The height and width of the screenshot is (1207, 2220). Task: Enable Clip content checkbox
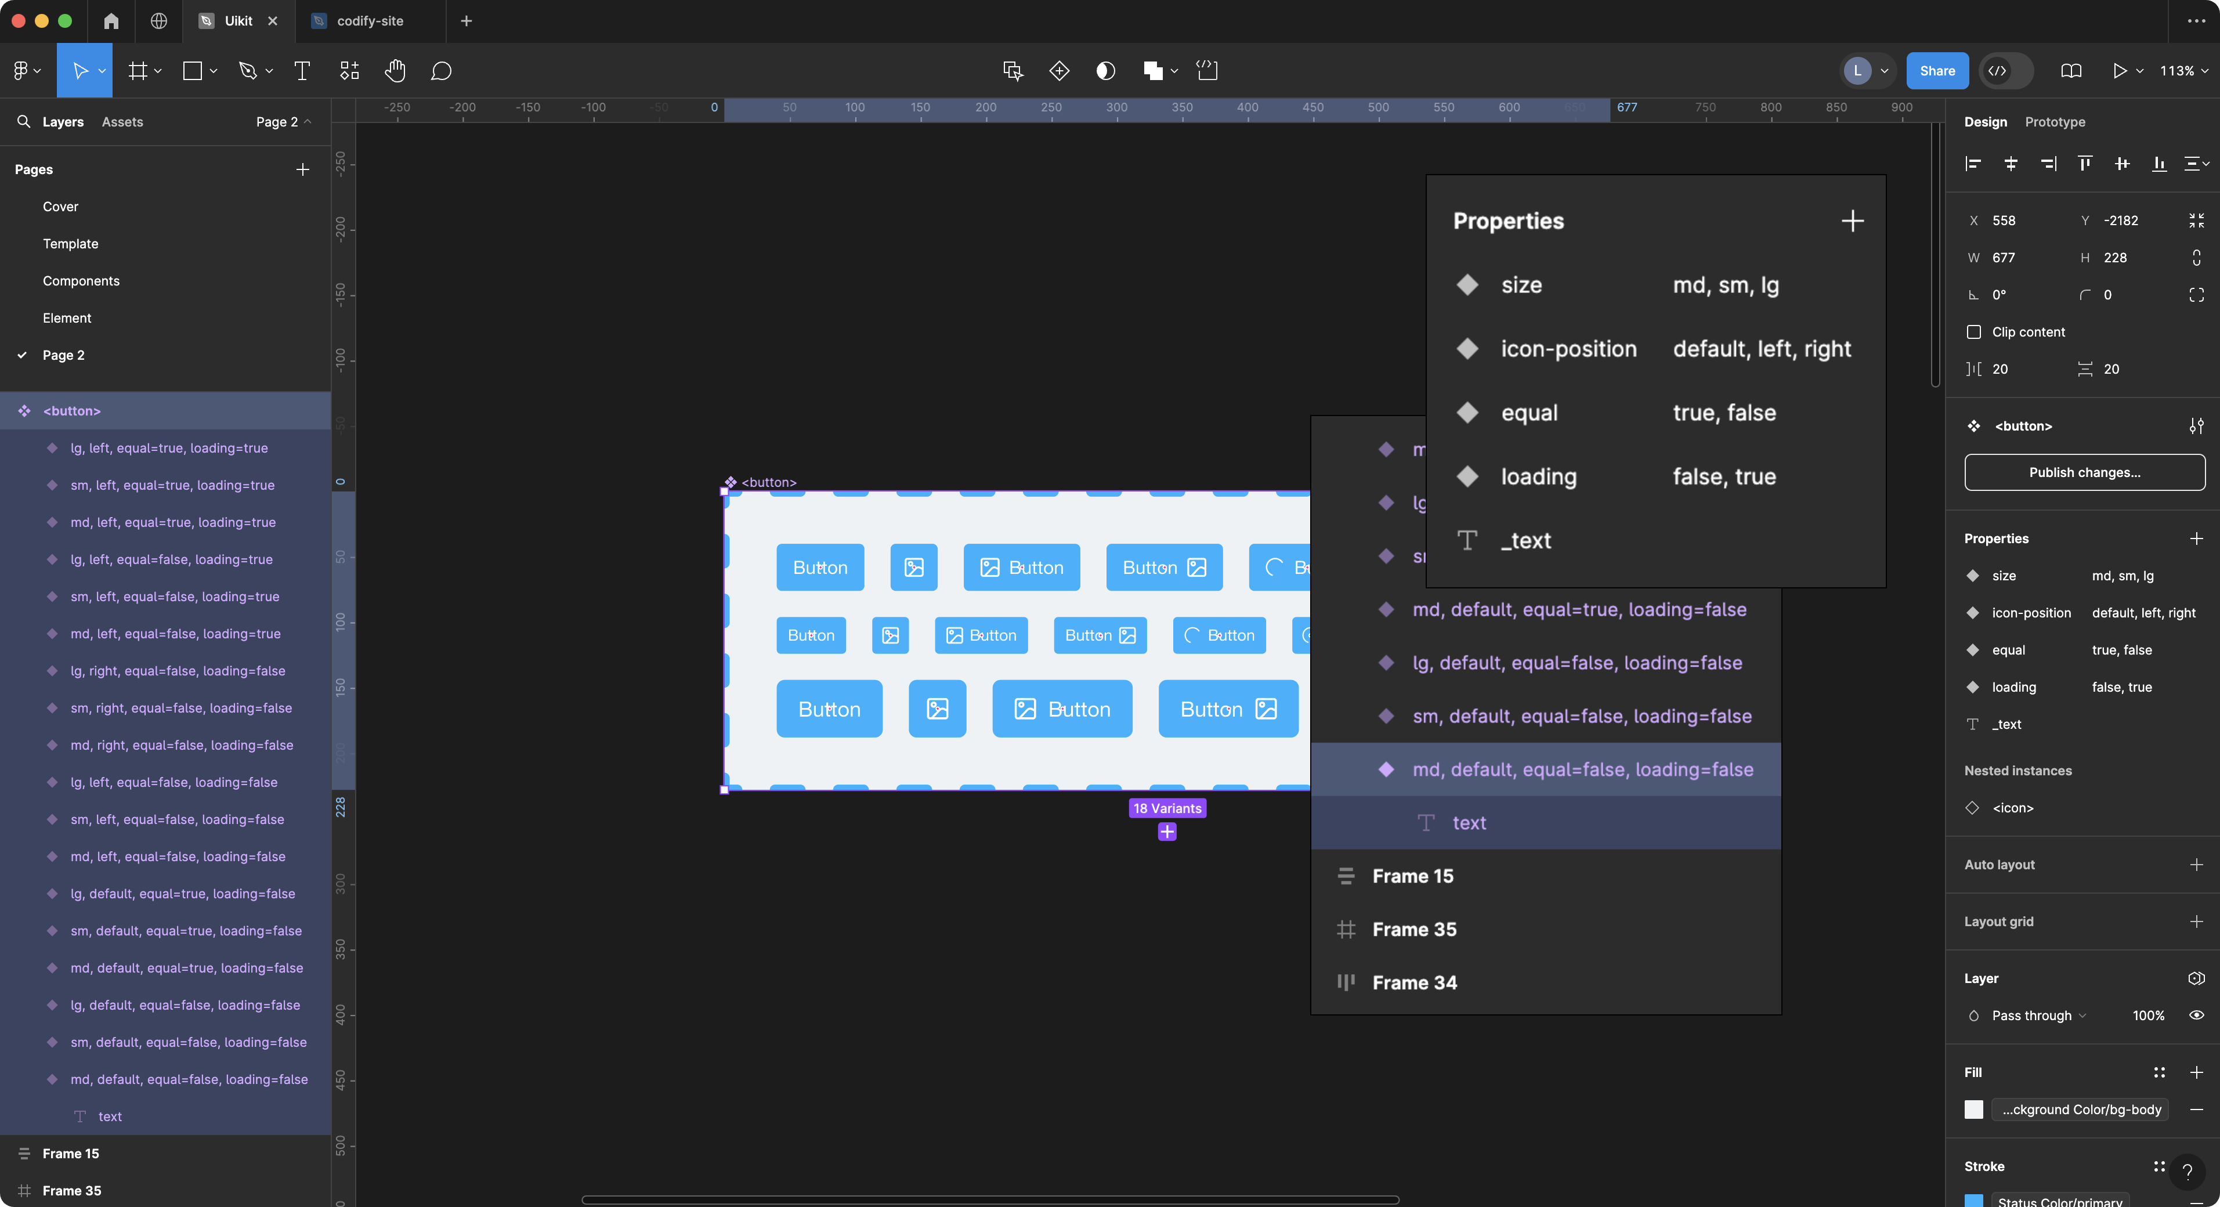click(1973, 332)
